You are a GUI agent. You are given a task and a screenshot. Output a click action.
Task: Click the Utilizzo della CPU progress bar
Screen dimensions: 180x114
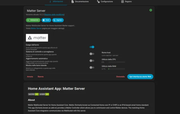click(116, 62)
